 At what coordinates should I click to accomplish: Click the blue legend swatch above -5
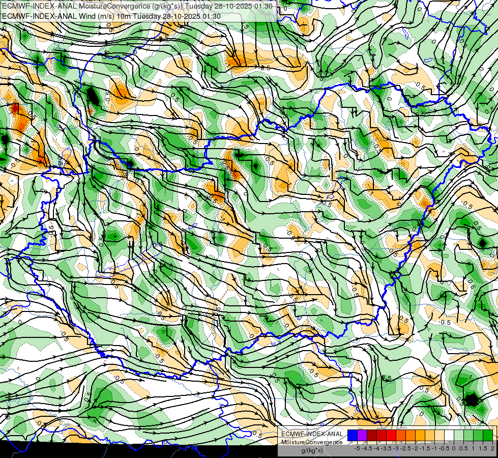(x=353, y=435)
